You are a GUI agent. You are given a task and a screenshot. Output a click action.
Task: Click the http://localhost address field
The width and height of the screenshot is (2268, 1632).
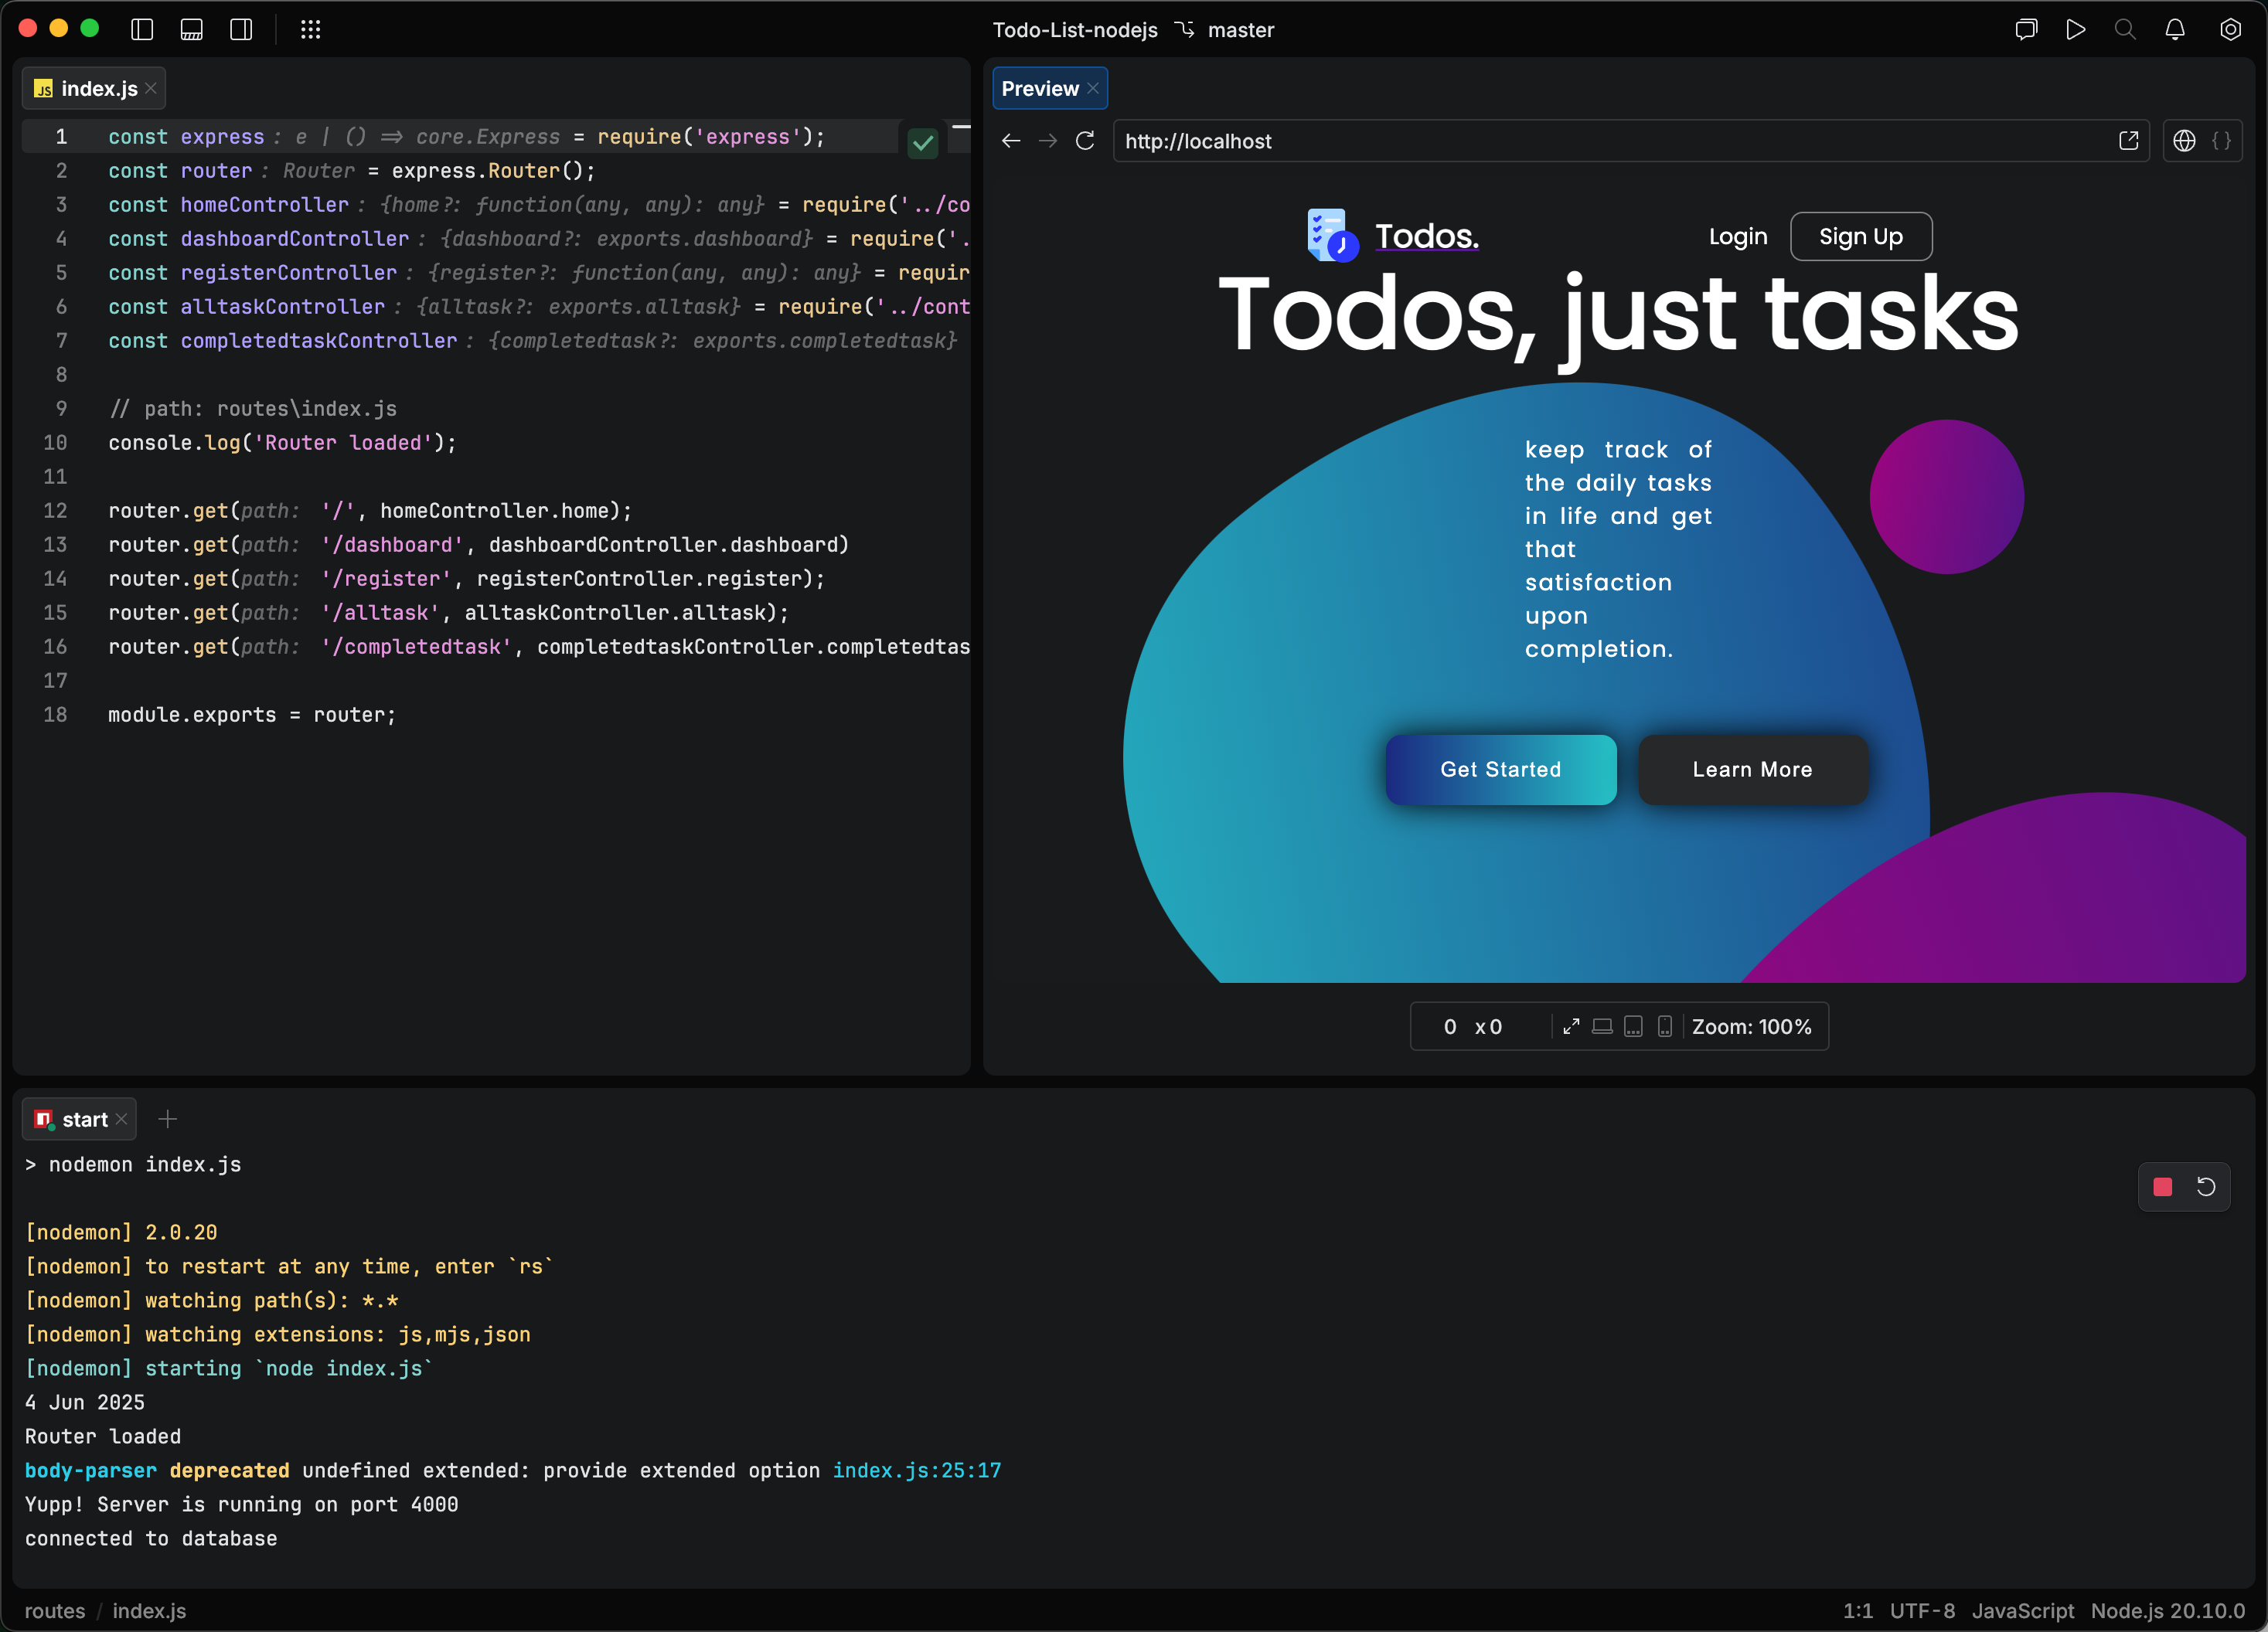[x=1613, y=141]
